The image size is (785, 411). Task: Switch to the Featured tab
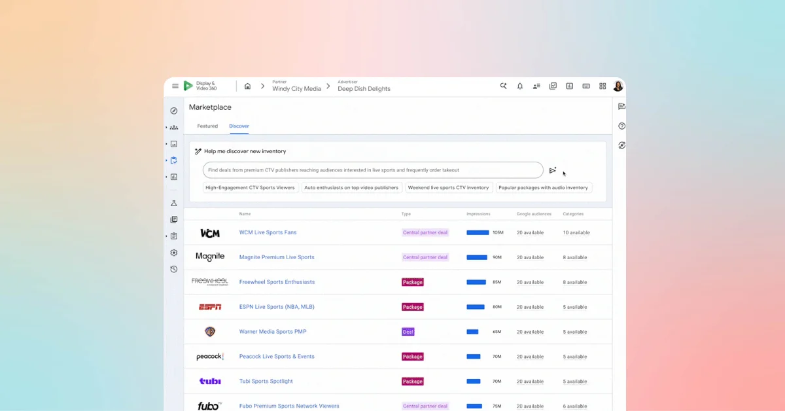coord(207,126)
